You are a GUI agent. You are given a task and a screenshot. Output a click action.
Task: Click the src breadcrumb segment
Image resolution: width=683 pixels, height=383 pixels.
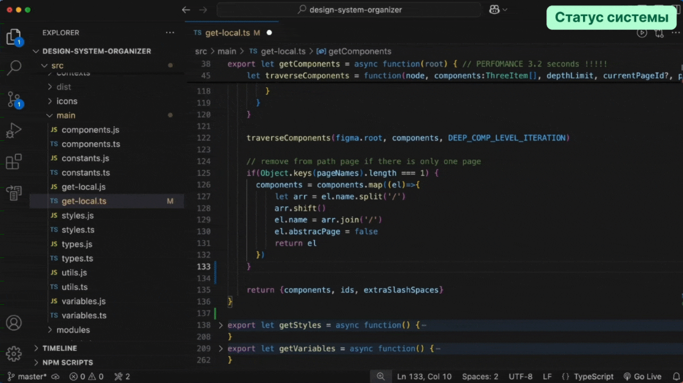point(201,51)
